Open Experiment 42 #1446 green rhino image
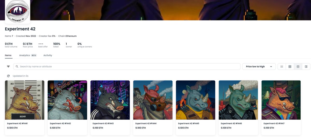The image size is (311, 137). (x=238, y=100)
